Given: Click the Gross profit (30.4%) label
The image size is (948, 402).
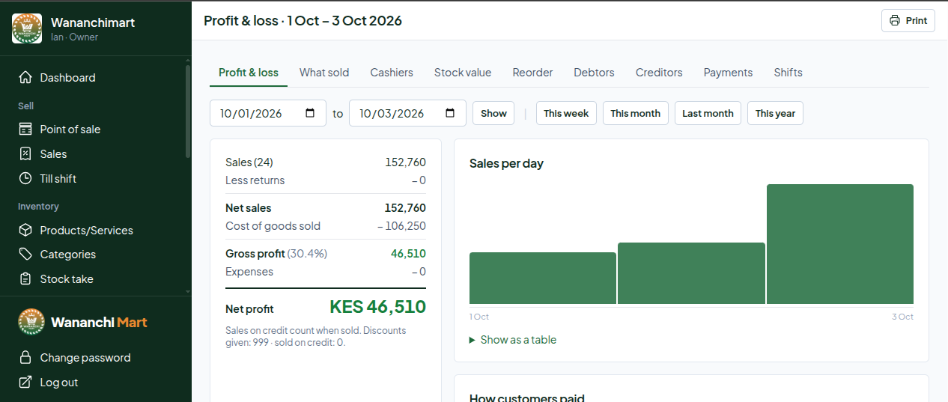Looking at the screenshot, I should coord(276,254).
